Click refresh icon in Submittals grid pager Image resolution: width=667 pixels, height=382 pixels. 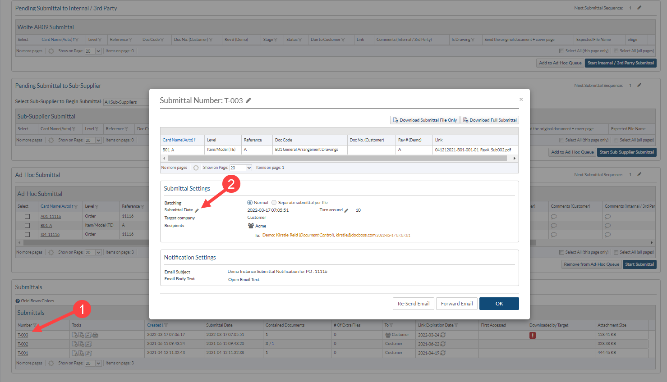tap(51, 363)
